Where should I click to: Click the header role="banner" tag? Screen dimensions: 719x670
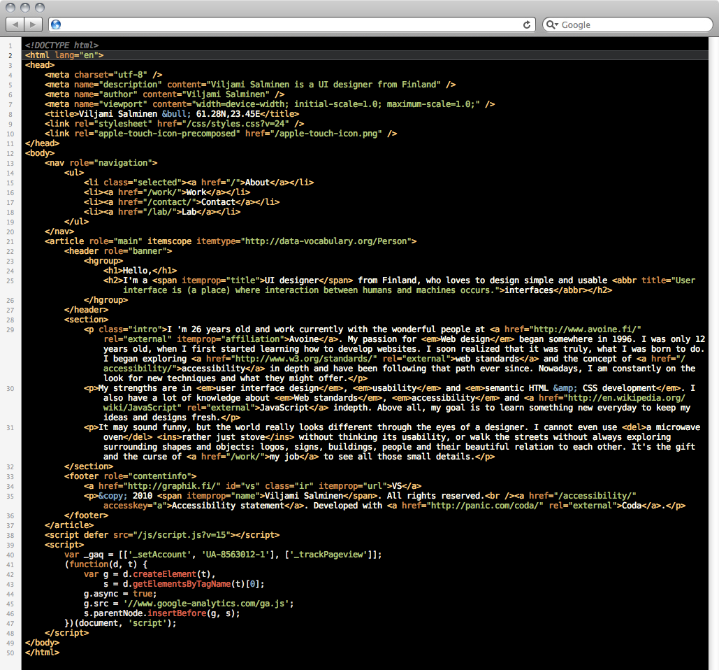[x=118, y=251]
